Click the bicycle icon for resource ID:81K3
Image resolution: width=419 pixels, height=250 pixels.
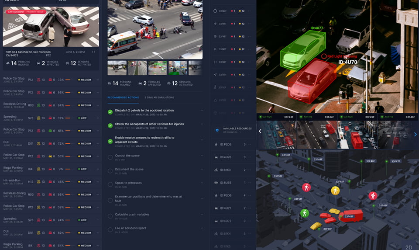[x=216, y=170]
